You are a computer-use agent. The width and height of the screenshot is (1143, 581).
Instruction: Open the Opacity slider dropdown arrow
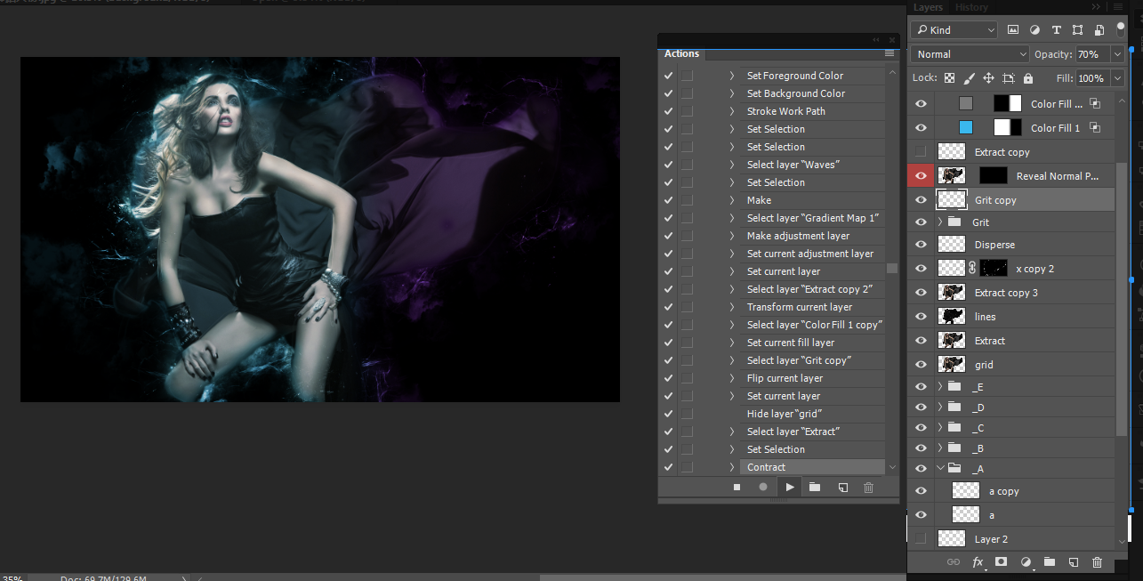pos(1117,54)
